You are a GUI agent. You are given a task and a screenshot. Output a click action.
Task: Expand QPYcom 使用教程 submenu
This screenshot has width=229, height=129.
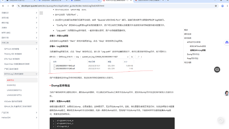(x=21, y=49)
